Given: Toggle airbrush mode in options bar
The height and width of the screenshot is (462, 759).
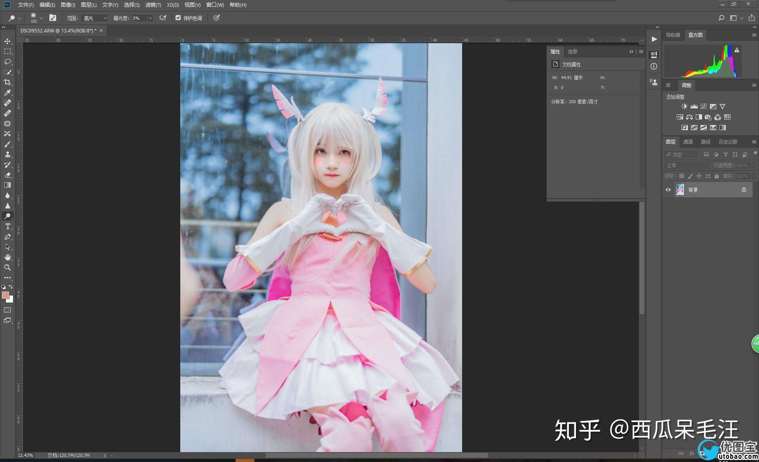Looking at the screenshot, I should tap(163, 18).
